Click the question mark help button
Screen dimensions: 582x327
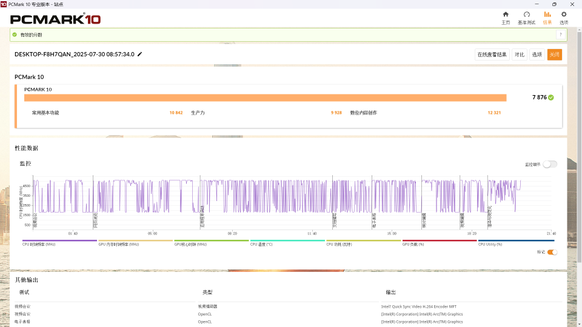coord(560,35)
